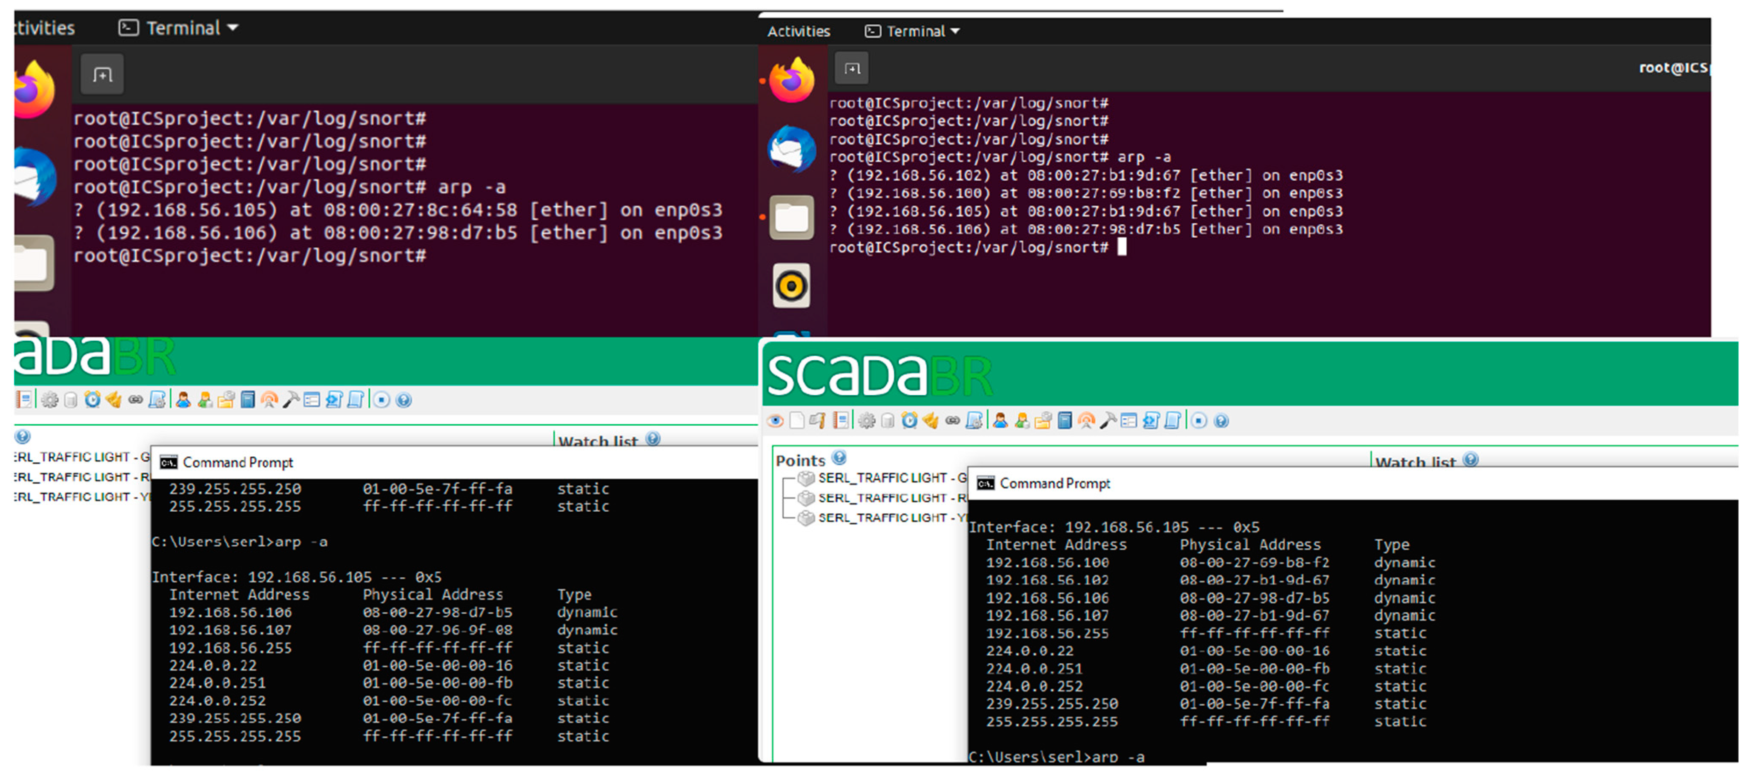This screenshot has width=1750, height=775.
Task: Open the Rhythmbox speaker icon in the dock
Action: point(791,286)
